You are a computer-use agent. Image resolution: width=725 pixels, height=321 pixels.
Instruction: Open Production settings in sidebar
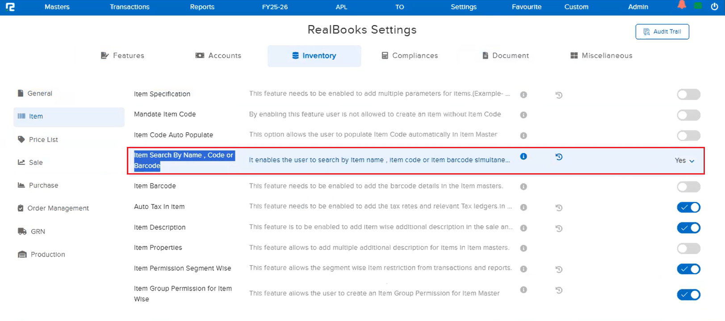point(42,254)
